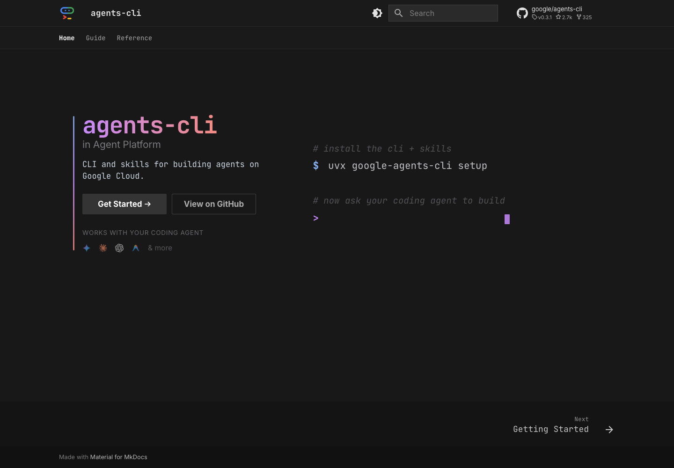674x468 pixels.
Task: Click the blue dollar prompt sign
Action: coord(316,166)
